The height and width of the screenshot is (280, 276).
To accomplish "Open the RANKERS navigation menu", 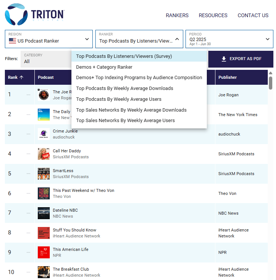I will (x=177, y=15).
